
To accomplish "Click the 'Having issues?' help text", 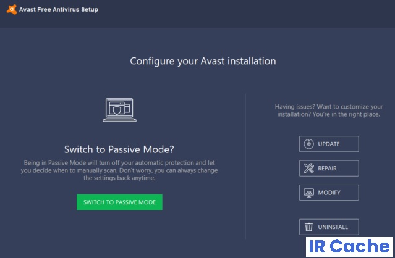I will click(x=329, y=110).
